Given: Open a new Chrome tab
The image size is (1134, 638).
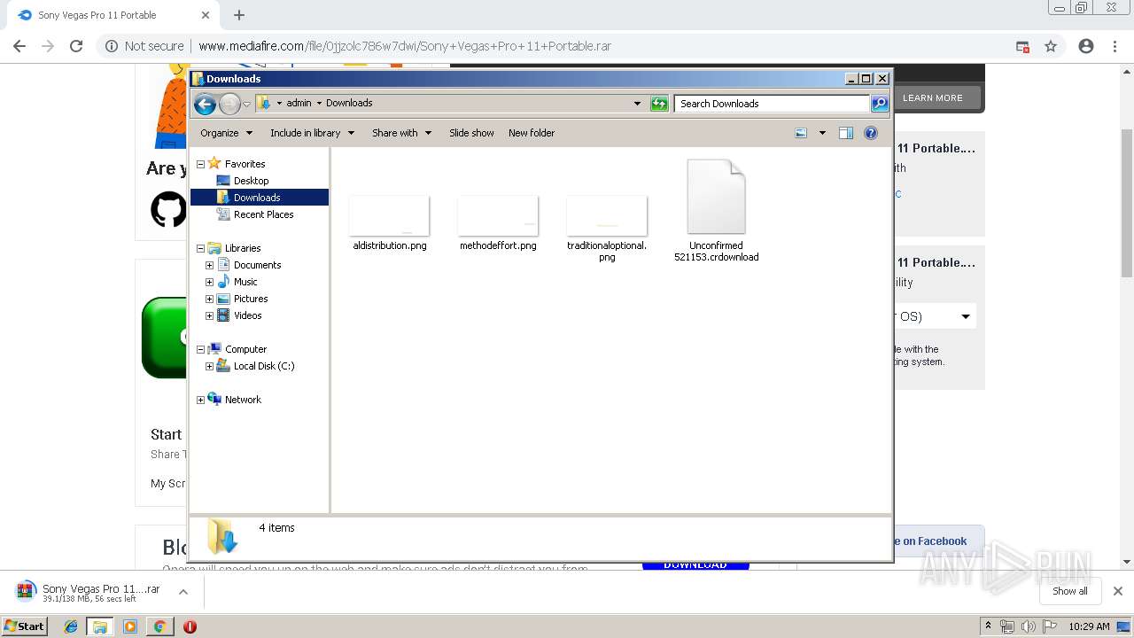Looking at the screenshot, I should (x=239, y=15).
